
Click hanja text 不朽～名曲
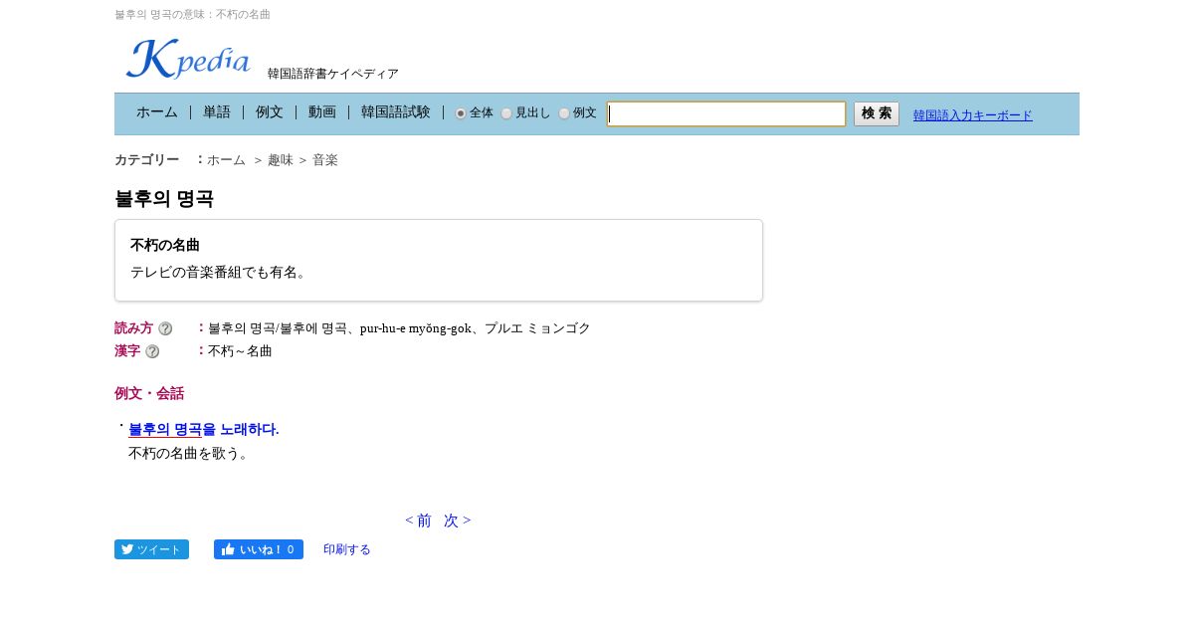240,351
